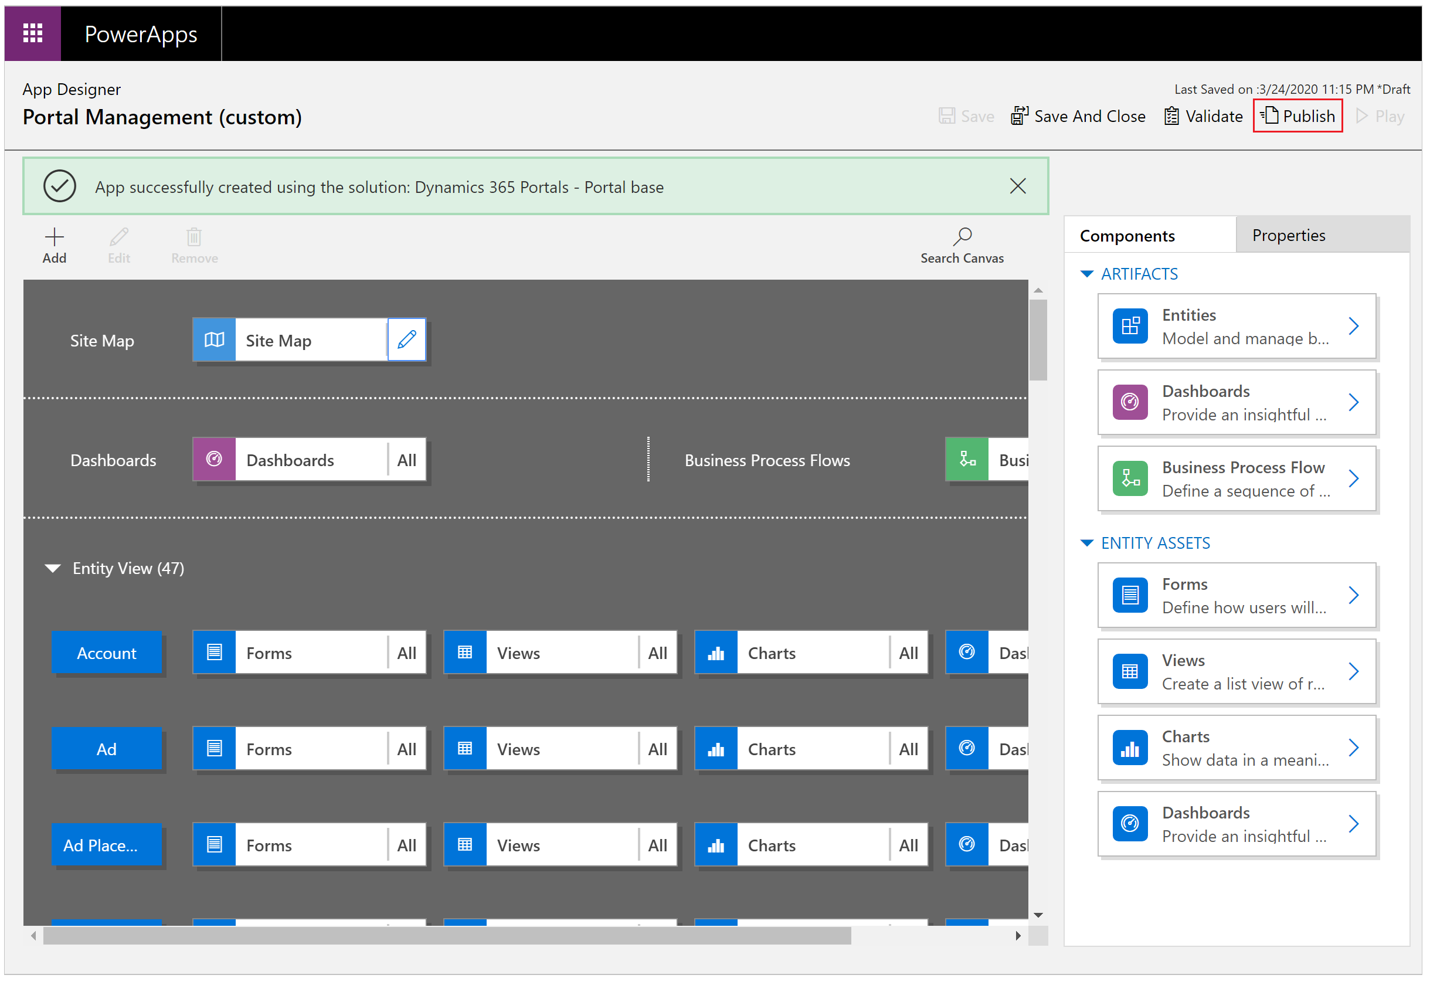The height and width of the screenshot is (985, 1430).
Task: Click edit pencil icon on Site Map
Action: (406, 338)
